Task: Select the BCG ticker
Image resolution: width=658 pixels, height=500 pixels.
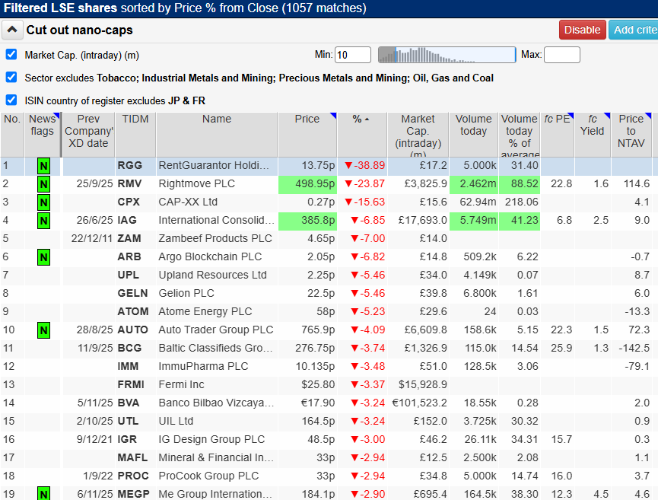Action: [x=129, y=348]
